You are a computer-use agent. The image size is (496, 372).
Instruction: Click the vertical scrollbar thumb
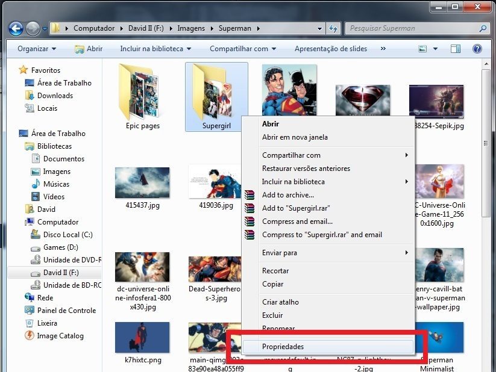pos(486,143)
